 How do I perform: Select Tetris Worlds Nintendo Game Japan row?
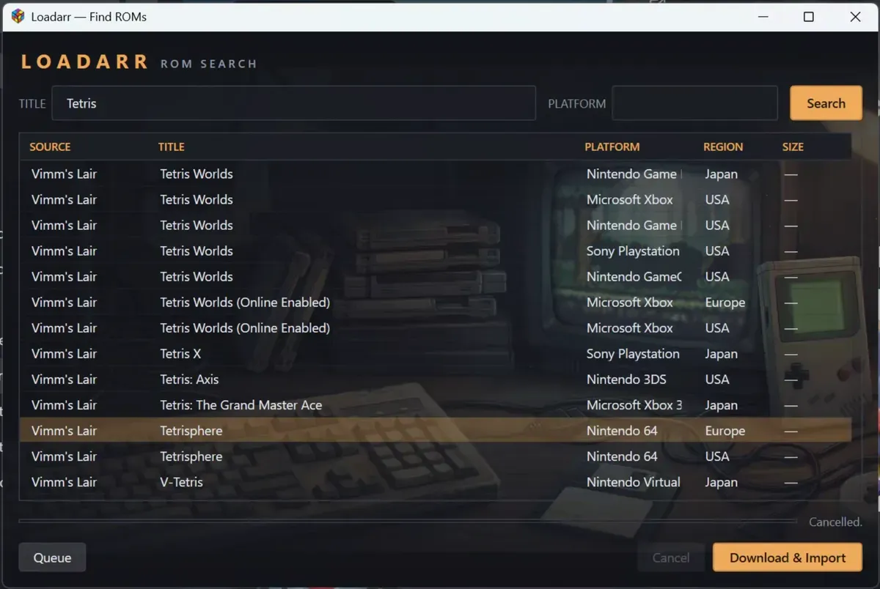[436, 174]
